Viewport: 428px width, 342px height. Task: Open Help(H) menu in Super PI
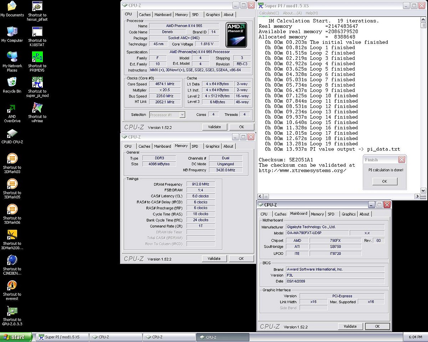pyautogui.click(x=311, y=13)
